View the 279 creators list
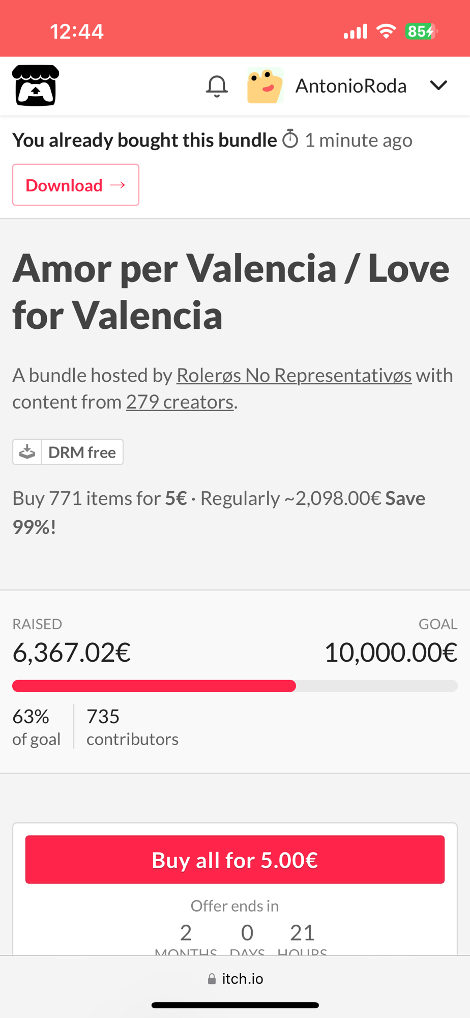The height and width of the screenshot is (1018, 470). pos(180,402)
